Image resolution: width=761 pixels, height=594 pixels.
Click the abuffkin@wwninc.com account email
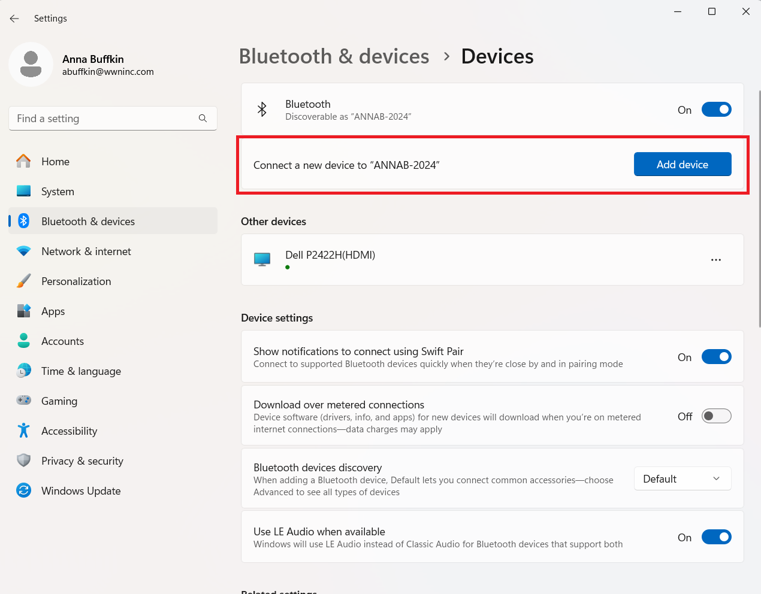coord(108,72)
